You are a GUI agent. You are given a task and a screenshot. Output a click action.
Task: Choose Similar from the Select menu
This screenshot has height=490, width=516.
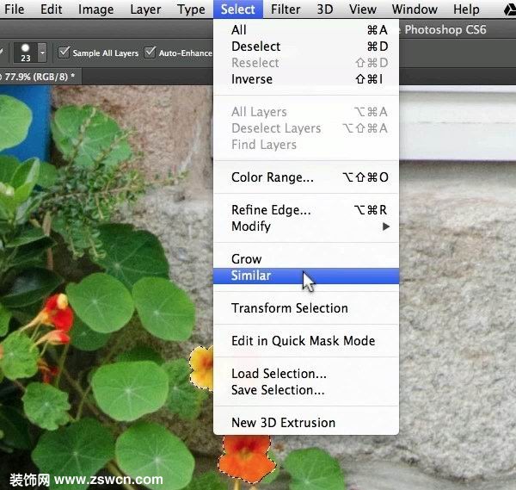[306, 276]
